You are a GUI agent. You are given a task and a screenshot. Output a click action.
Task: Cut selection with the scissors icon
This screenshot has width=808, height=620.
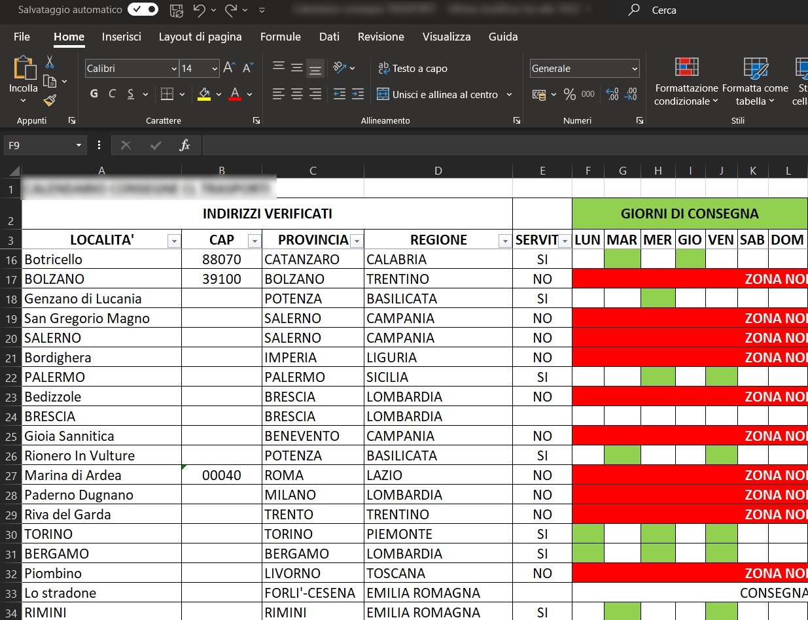pos(50,63)
